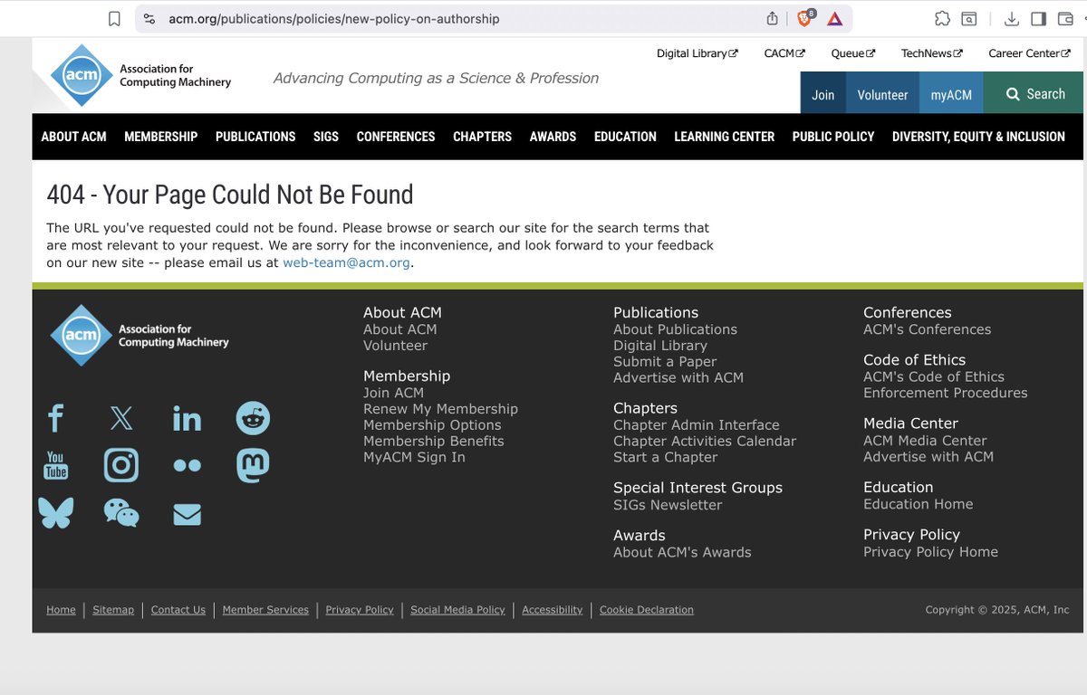Toggle the browser sidebar panel icon
The height and width of the screenshot is (695, 1087).
tap(1039, 18)
